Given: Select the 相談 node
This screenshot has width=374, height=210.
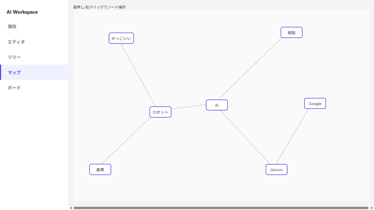Looking at the screenshot, I should click(291, 32).
